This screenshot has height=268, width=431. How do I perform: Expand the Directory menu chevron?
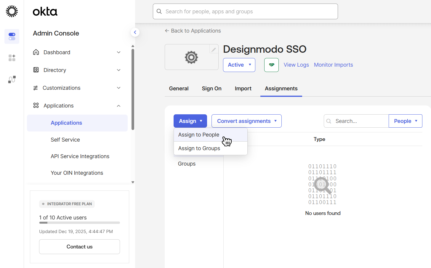(x=118, y=70)
